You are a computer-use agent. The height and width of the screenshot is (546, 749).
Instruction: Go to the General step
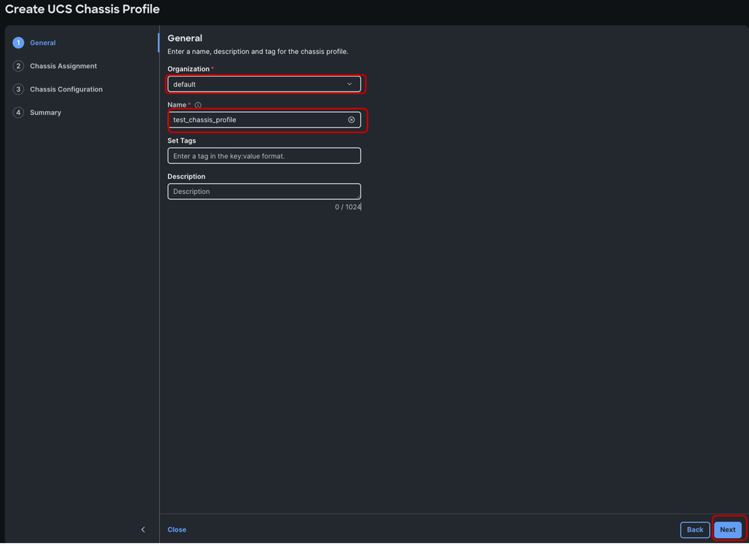click(x=43, y=43)
